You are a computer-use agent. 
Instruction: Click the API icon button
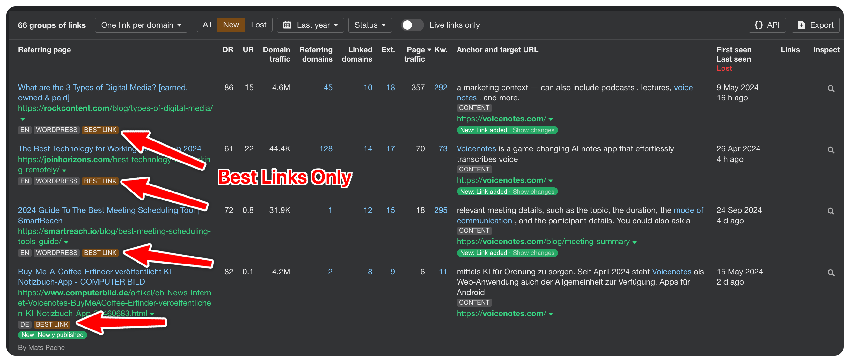[768, 25]
